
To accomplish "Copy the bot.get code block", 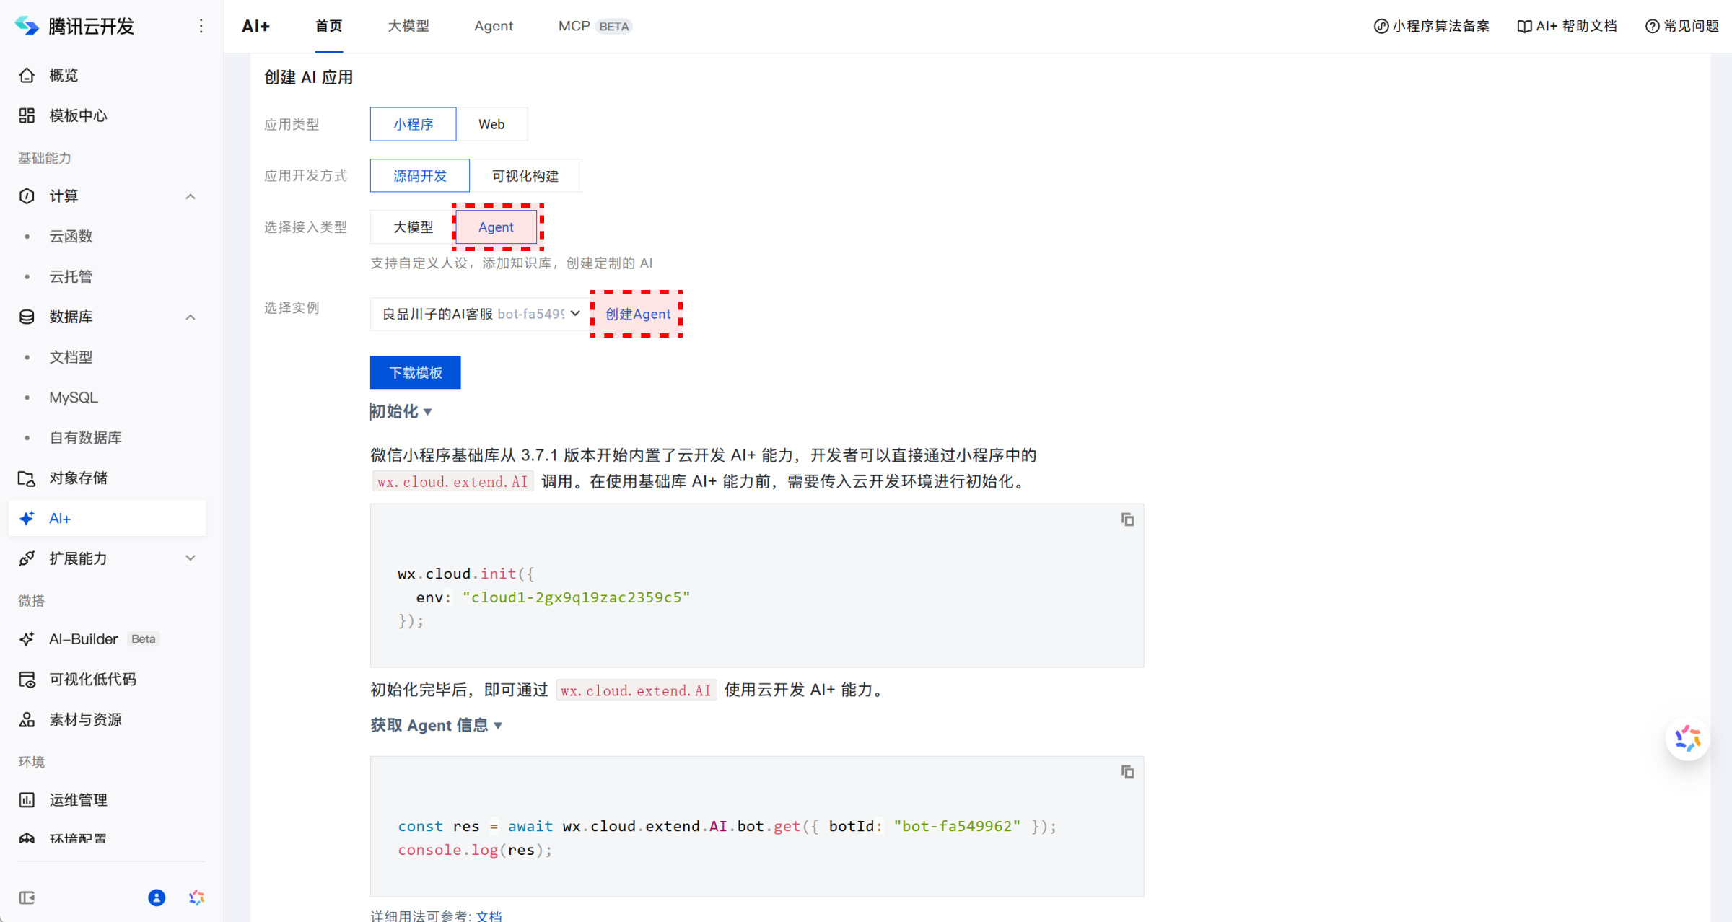I will [x=1127, y=772].
